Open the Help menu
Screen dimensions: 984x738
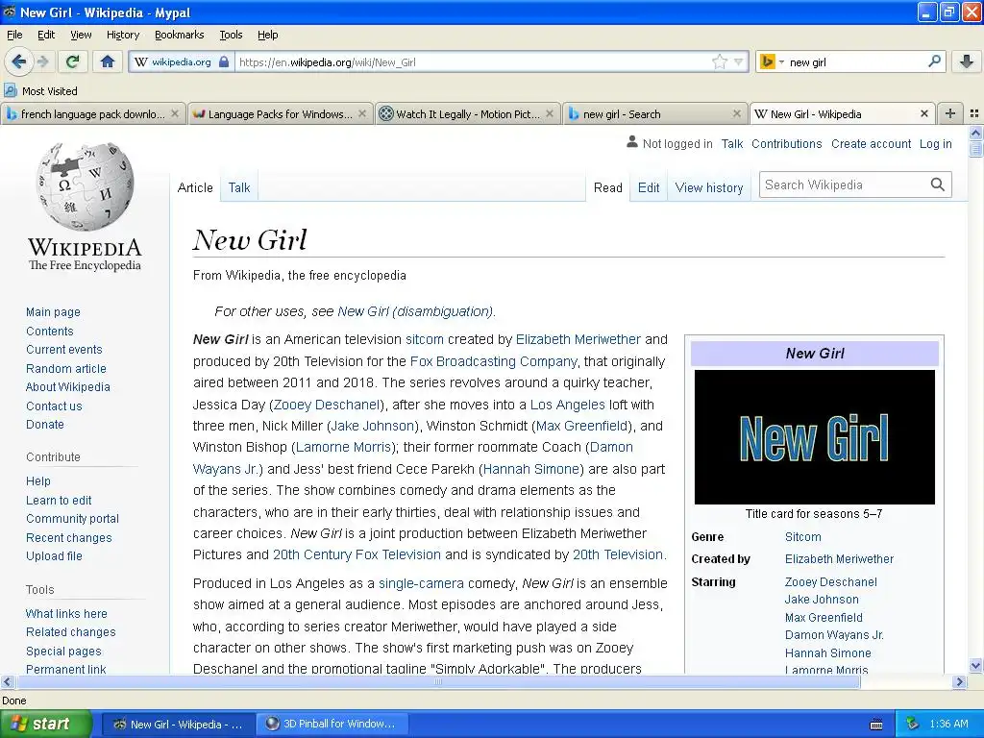click(267, 35)
